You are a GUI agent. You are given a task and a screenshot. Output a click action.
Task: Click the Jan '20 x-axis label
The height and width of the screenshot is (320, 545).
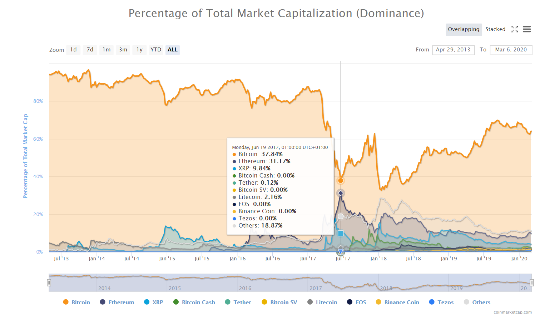pyautogui.click(x=519, y=259)
